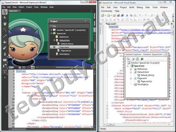
Task: Open the Debug menu in Visual Studio
Action: [139, 7]
